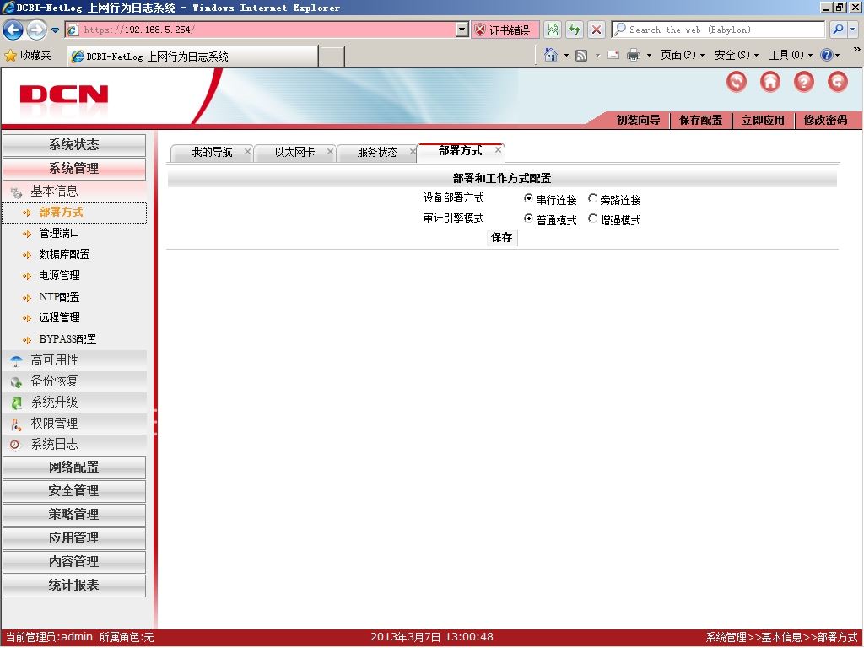Switch to 服务状态 tab
The image size is (864, 648).
[377, 152]
